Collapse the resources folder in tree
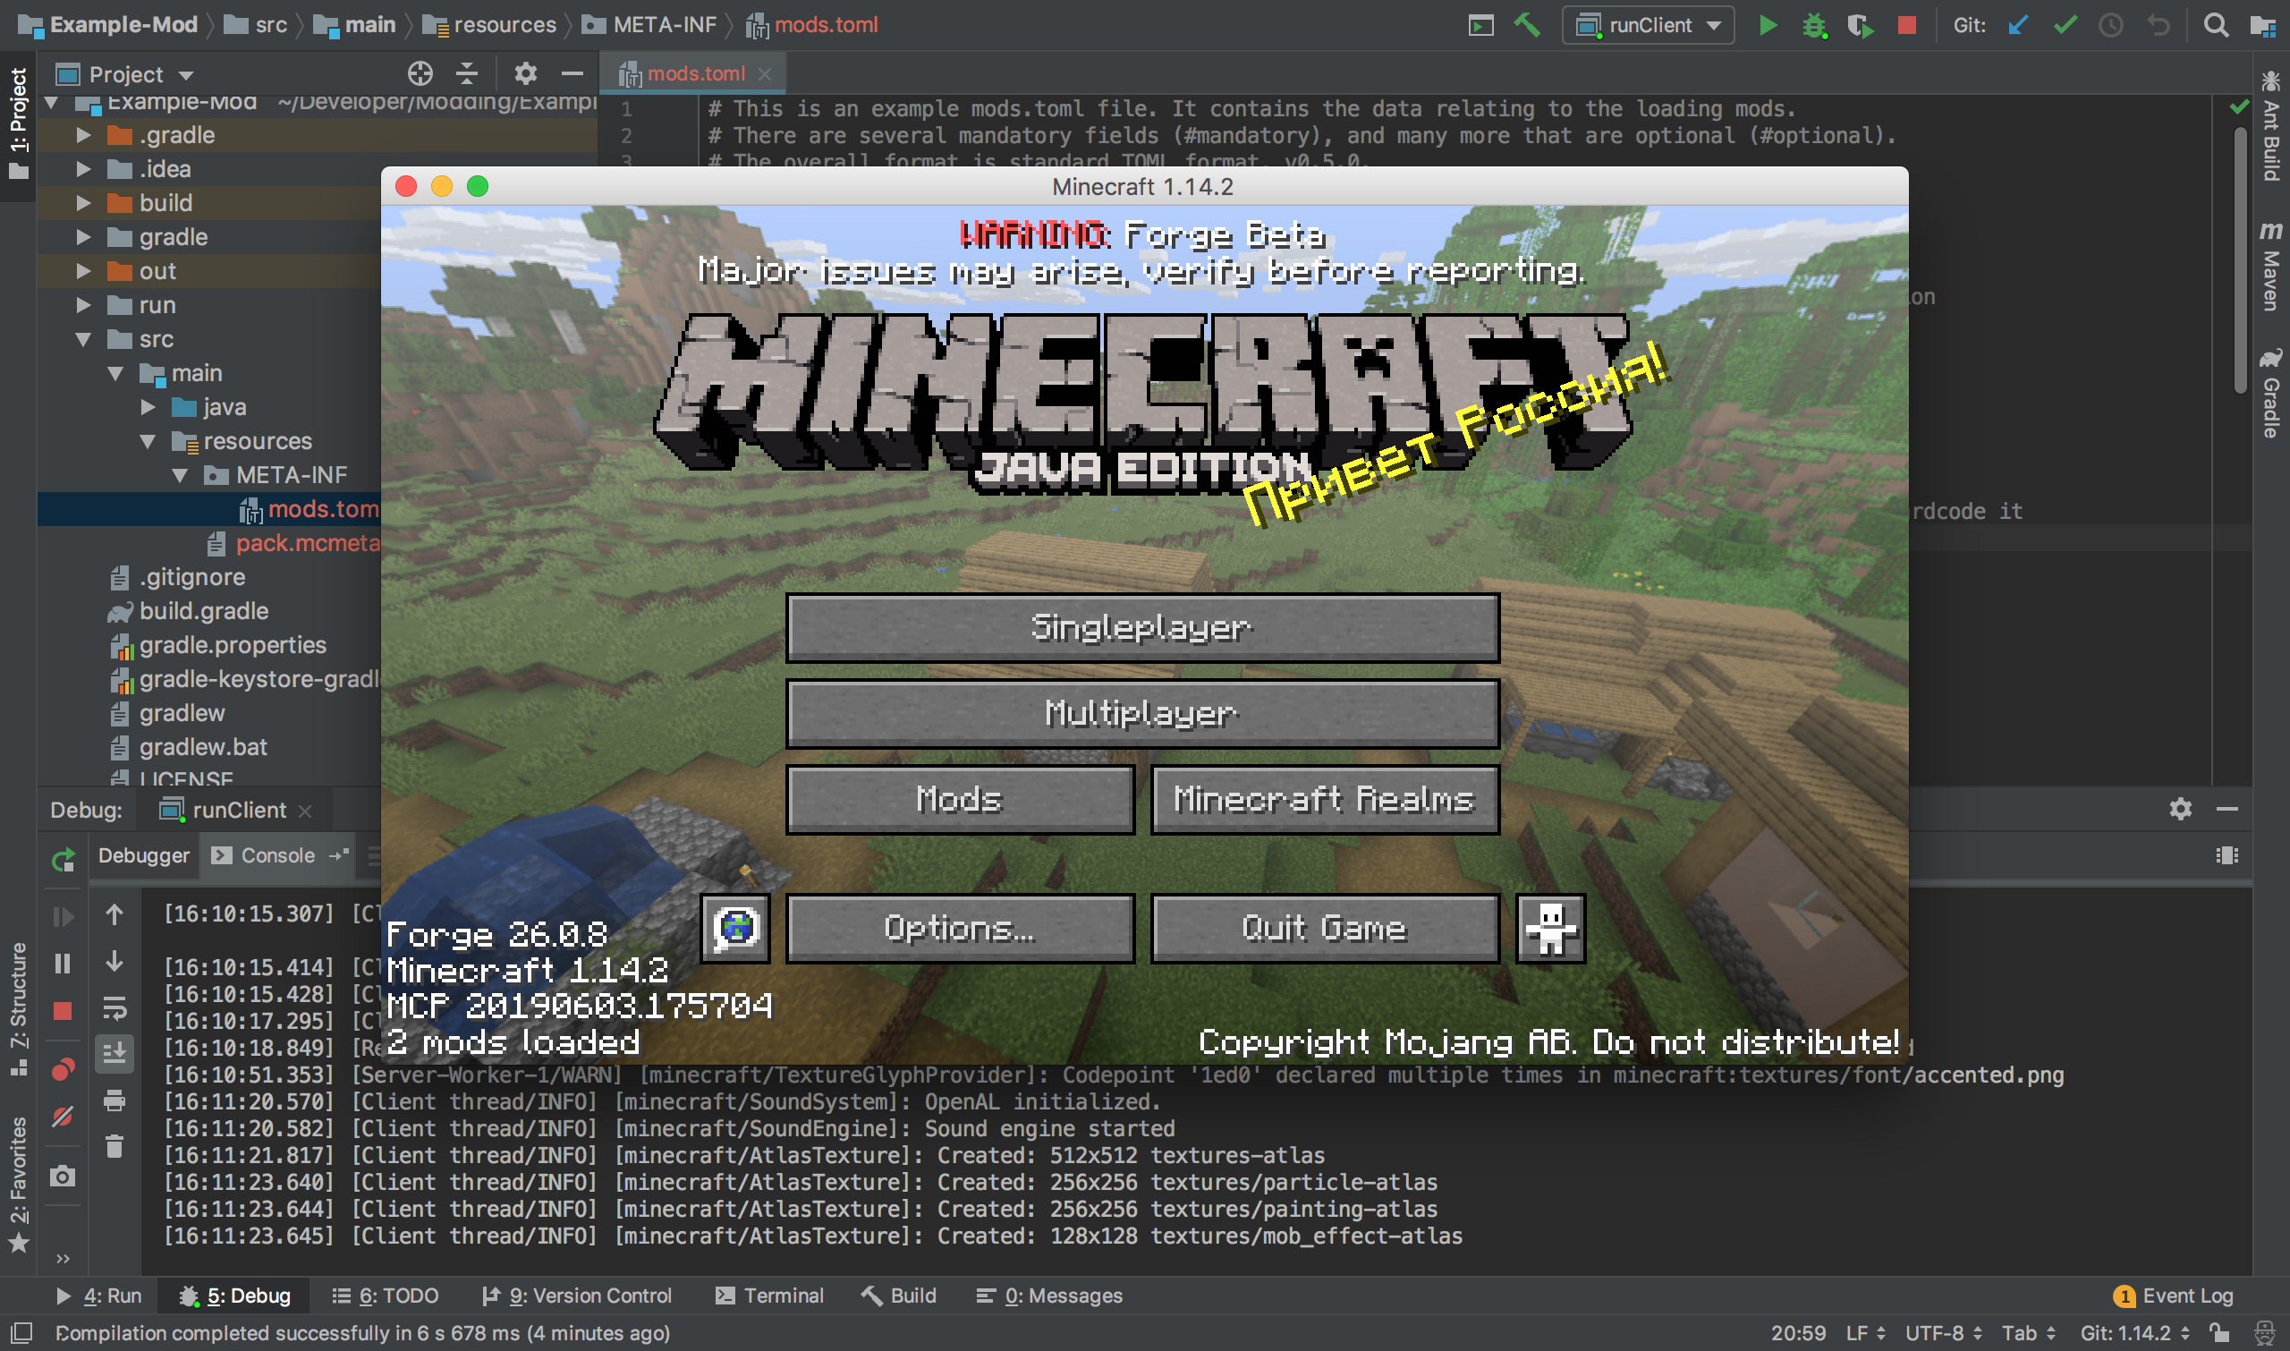2290x1351 pixels. coord(148,441)
